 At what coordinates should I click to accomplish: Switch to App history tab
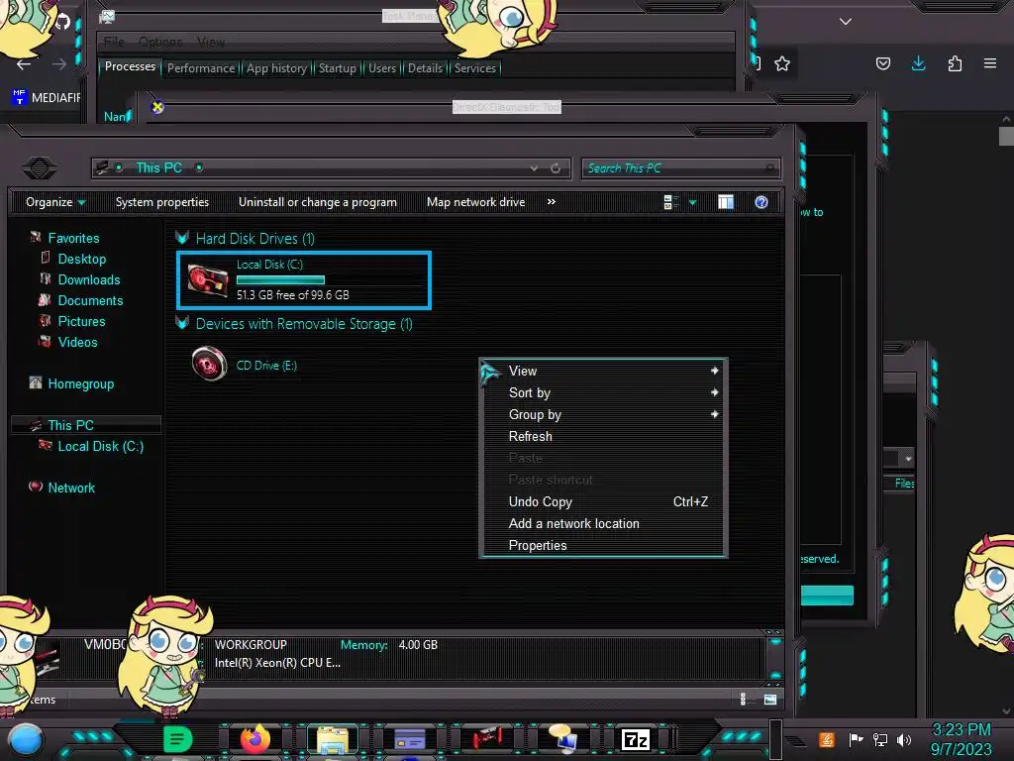click(277, 68)
